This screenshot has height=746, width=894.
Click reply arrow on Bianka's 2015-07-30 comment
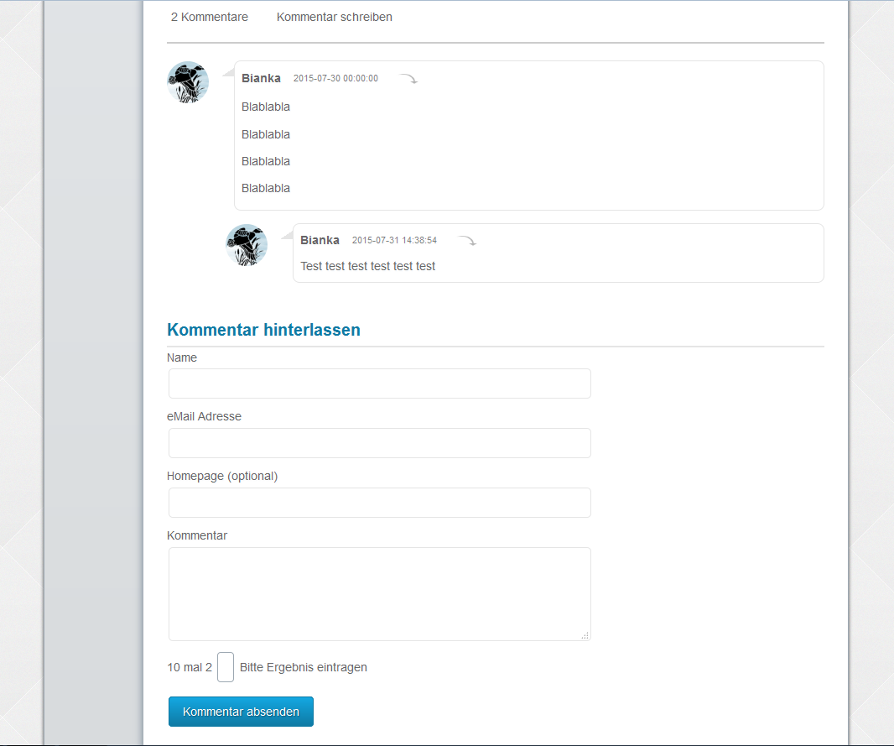click(408, 79)
